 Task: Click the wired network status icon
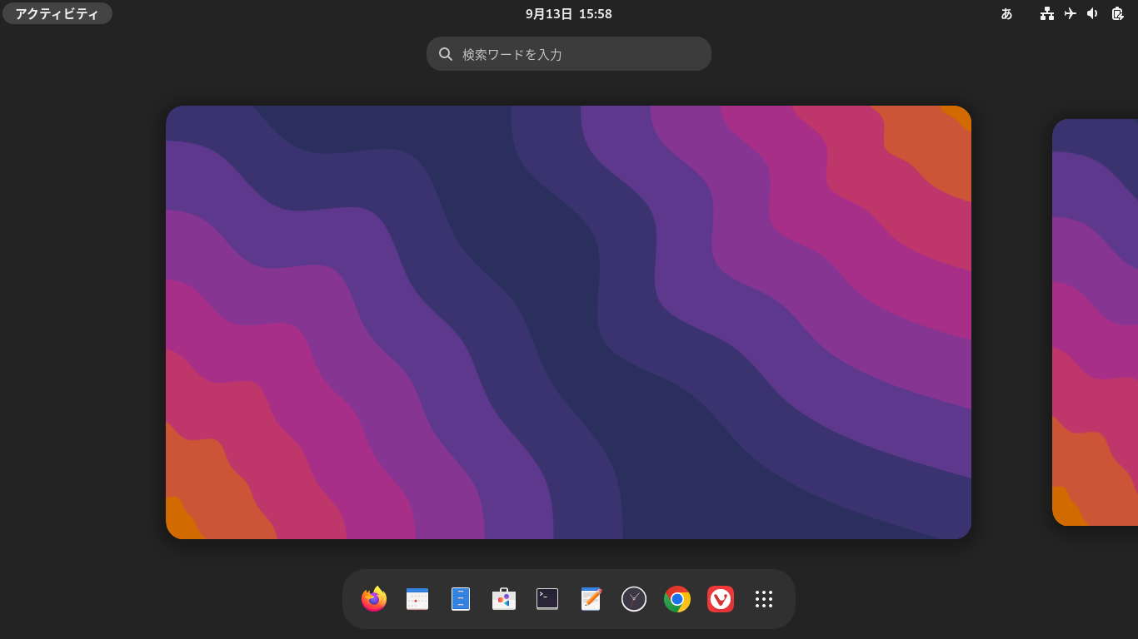[1047, 13]
